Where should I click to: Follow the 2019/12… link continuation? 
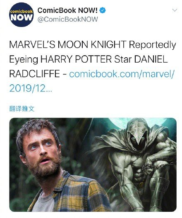31,88
